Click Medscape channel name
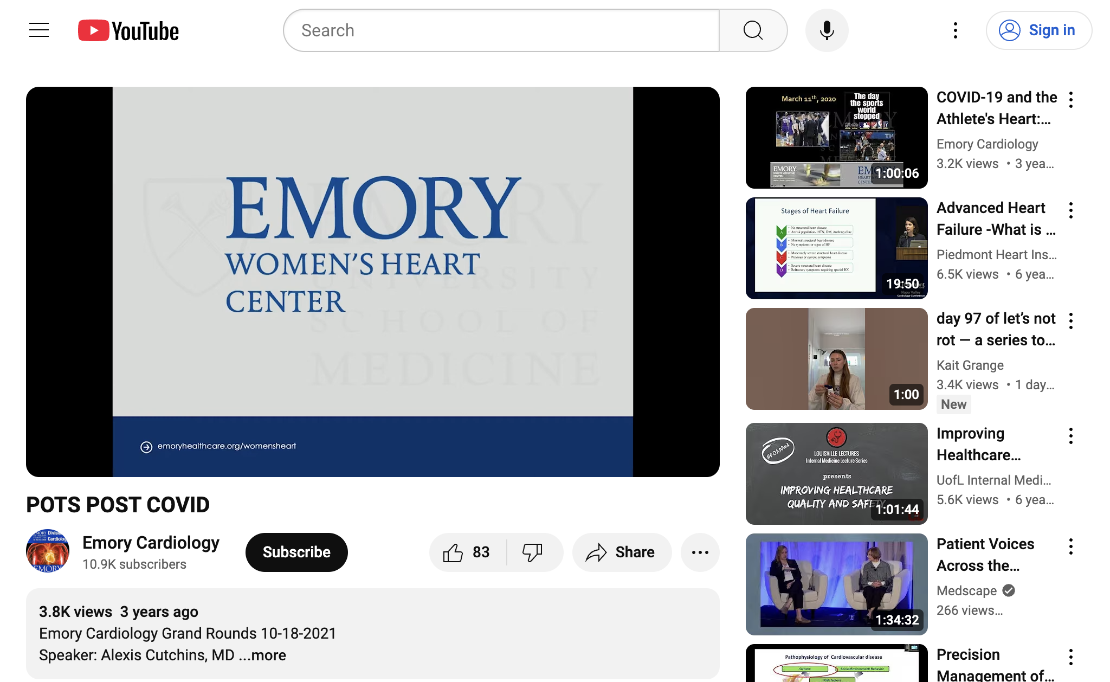The image size is (1110, 682). [966, 591]
